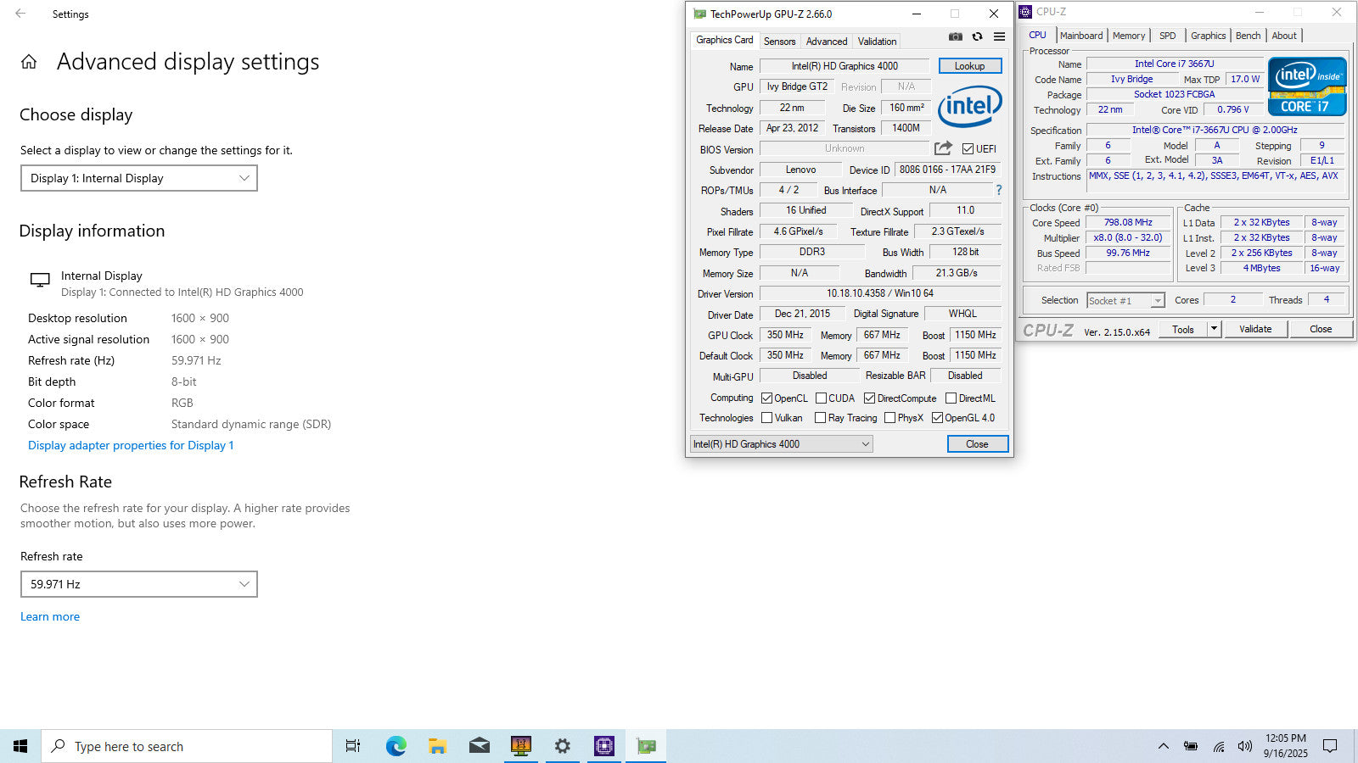Click the taskbar search box
This screenshot has width=1358, height=763.
[187, 746]
